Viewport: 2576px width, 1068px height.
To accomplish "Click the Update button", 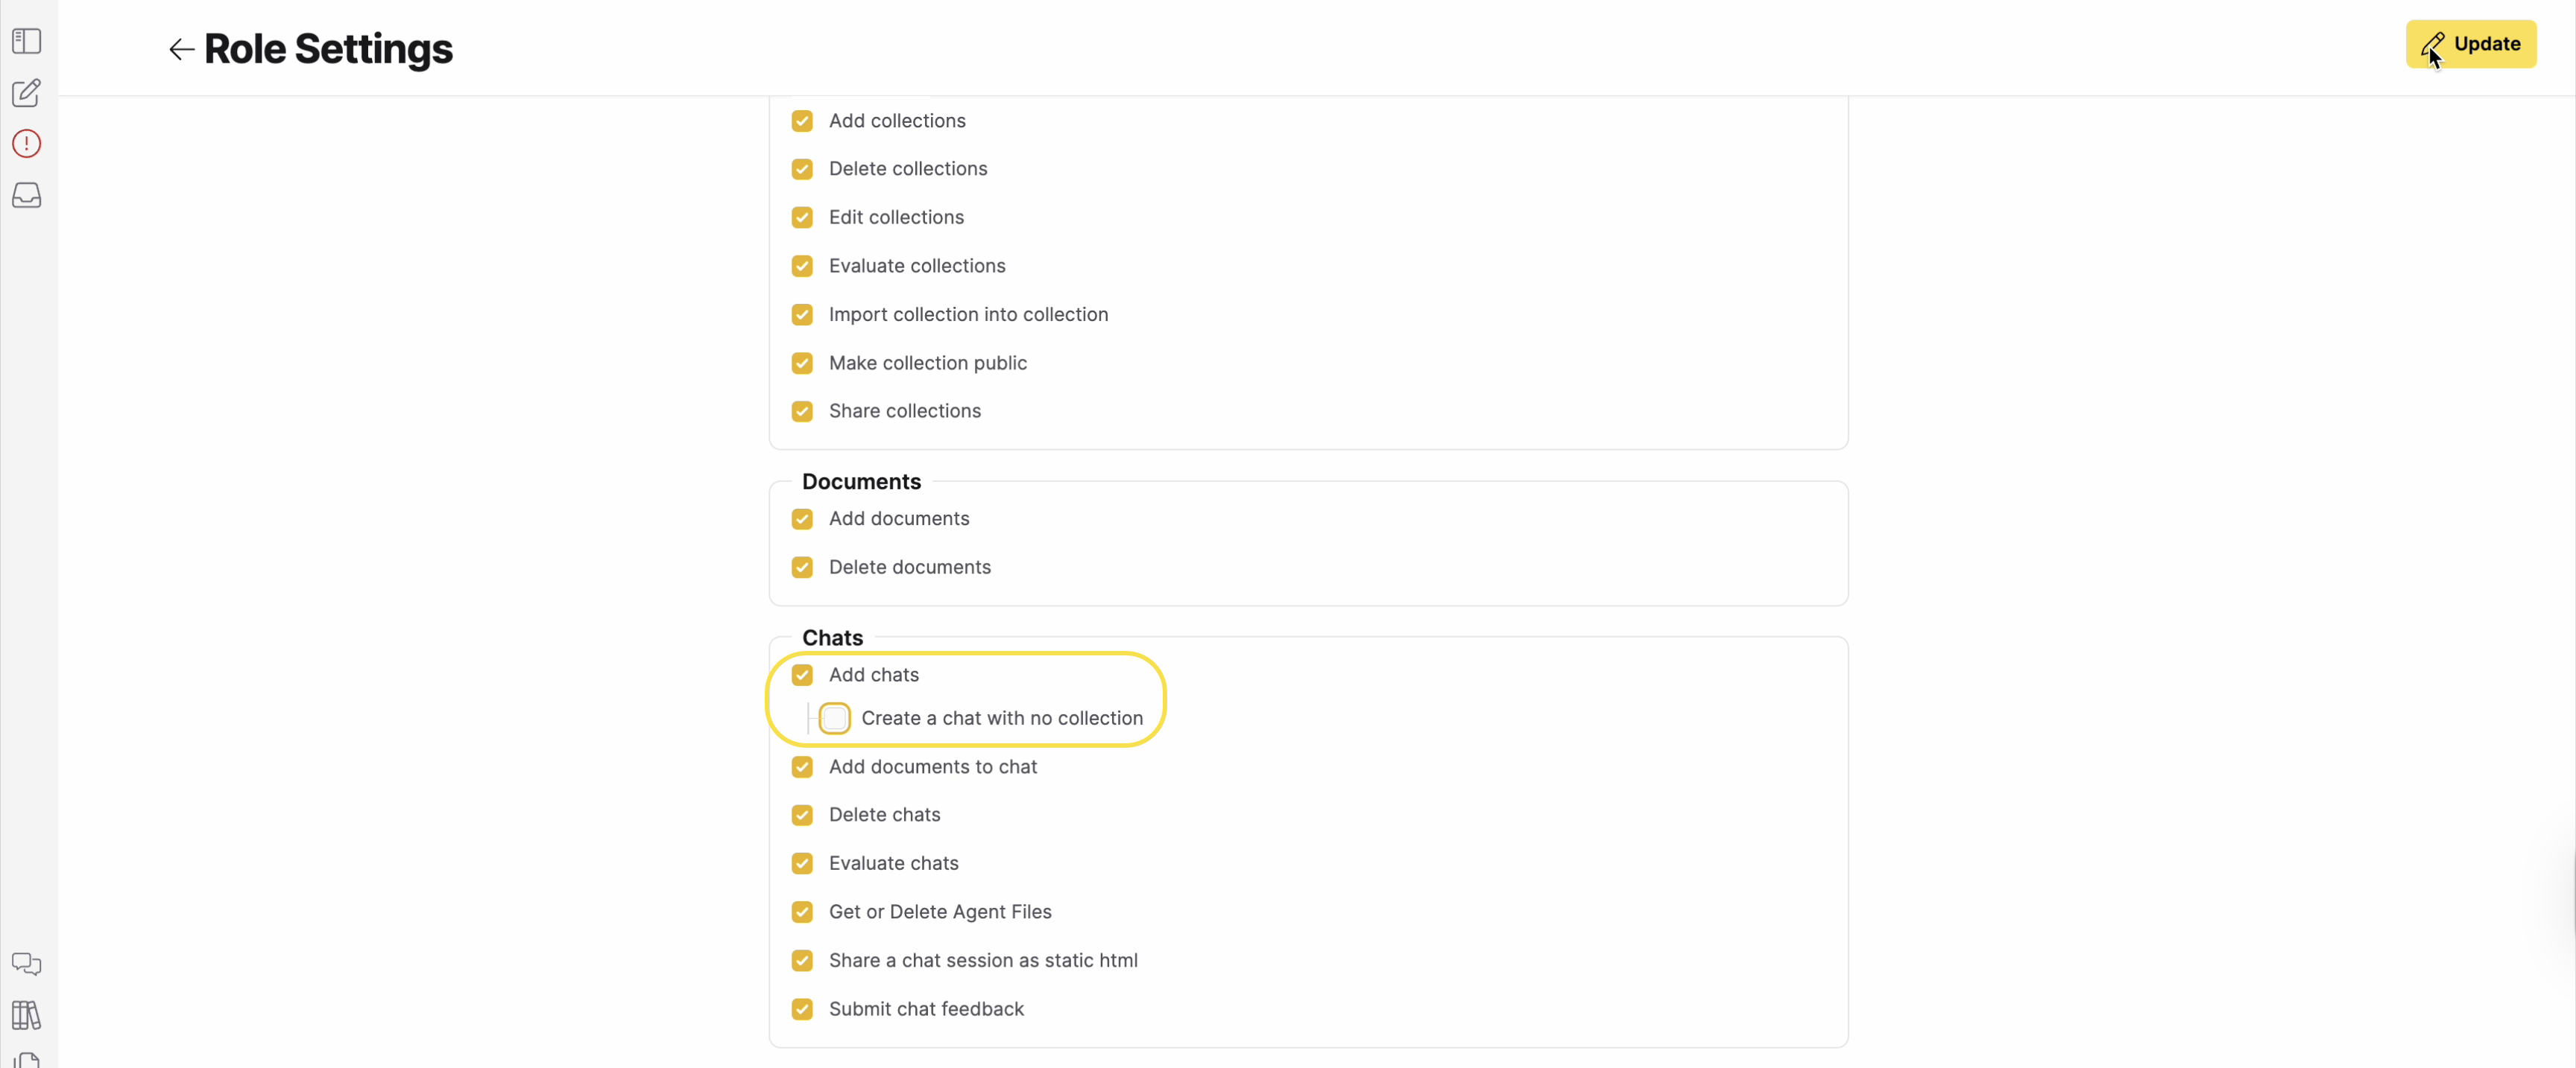I will (x=2470, y=44).
